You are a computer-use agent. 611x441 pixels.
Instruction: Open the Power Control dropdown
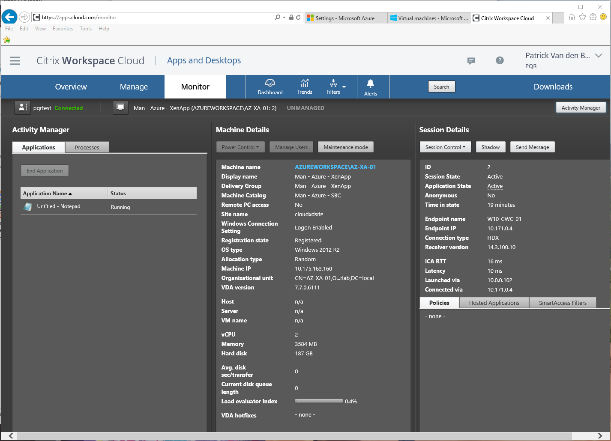coord(240,147)
